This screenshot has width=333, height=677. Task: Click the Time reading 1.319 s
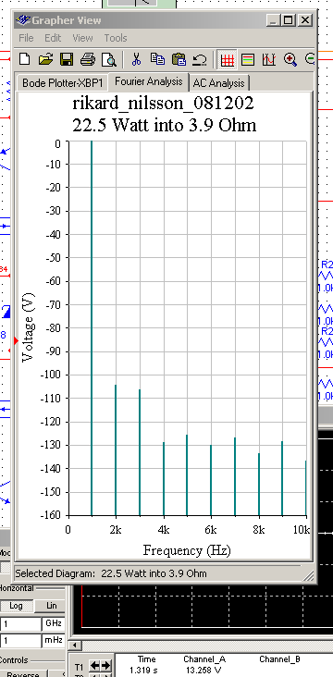tap(143, 671)
